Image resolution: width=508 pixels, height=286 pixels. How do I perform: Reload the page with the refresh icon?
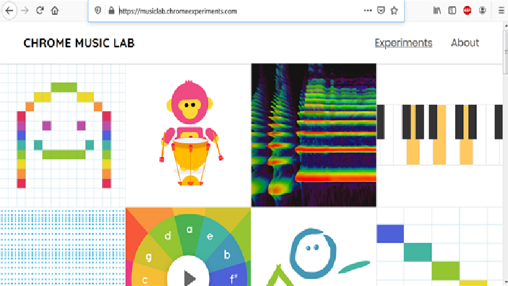pyautogui.click(x=40, y=11)
